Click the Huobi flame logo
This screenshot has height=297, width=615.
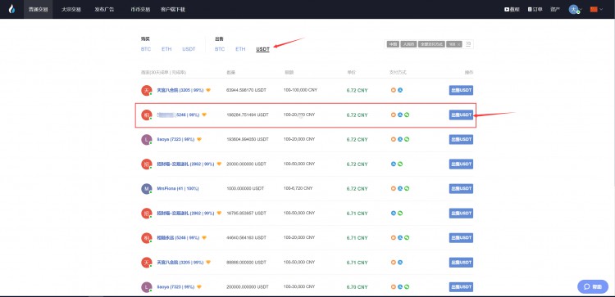point(11,9)
